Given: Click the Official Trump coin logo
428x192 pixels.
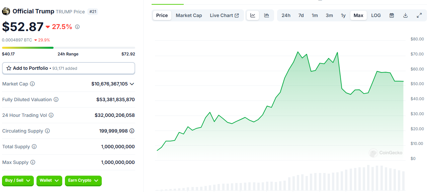Looking at the screenshot, I should [6, 11].
